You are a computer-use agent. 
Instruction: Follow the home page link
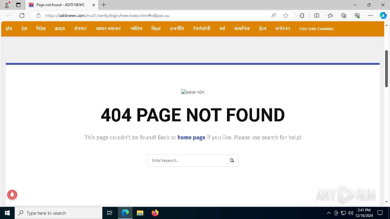191,137
